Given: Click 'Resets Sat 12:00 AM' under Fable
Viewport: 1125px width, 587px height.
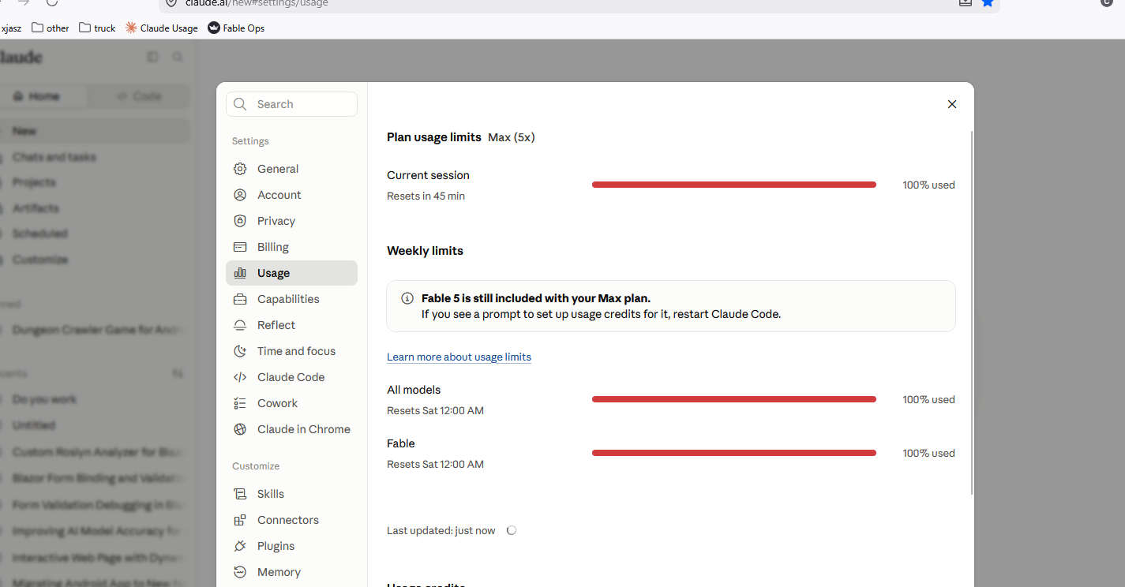Looking at the screenshot, I should click(x=435, y=464).
